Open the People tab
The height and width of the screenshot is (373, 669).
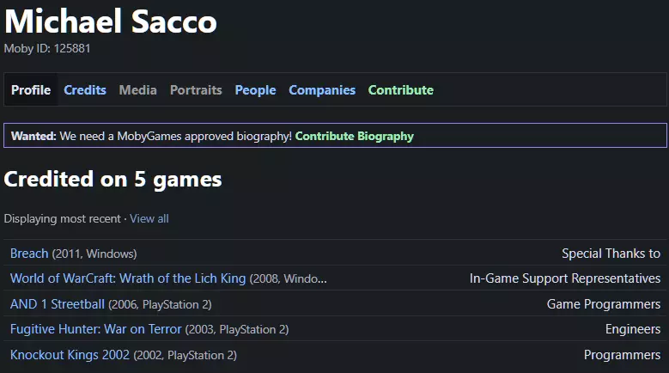pos(255,90)
